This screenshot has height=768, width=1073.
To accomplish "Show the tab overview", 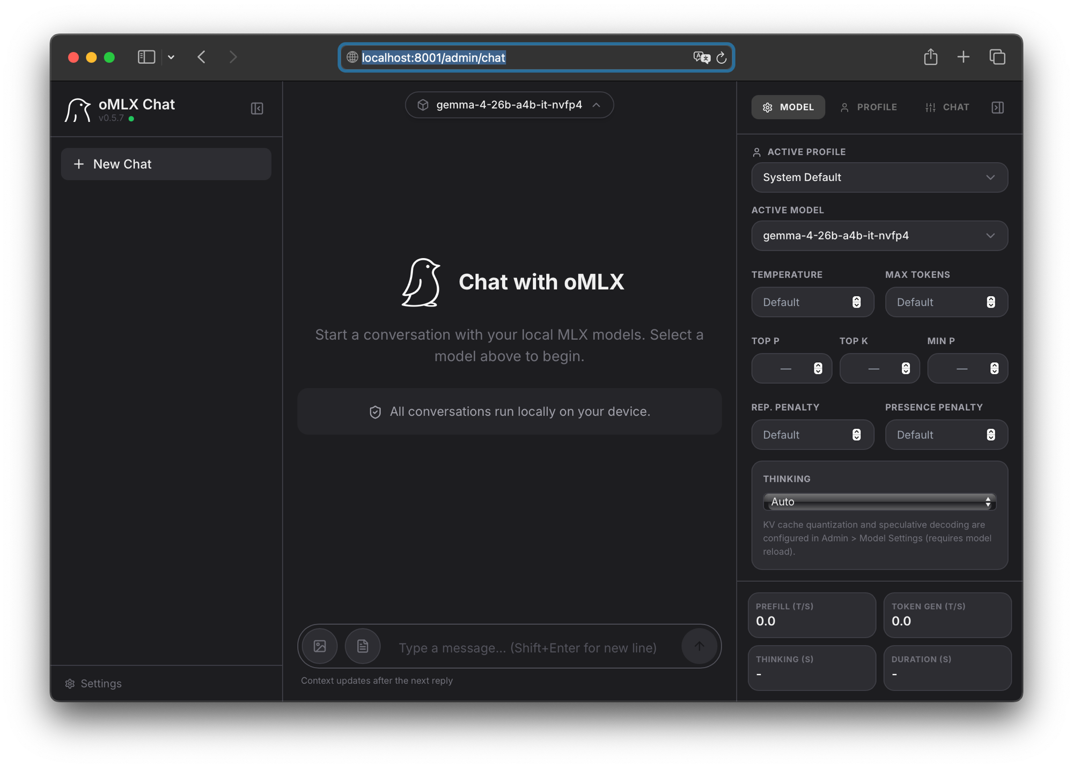I will point(997,57).
